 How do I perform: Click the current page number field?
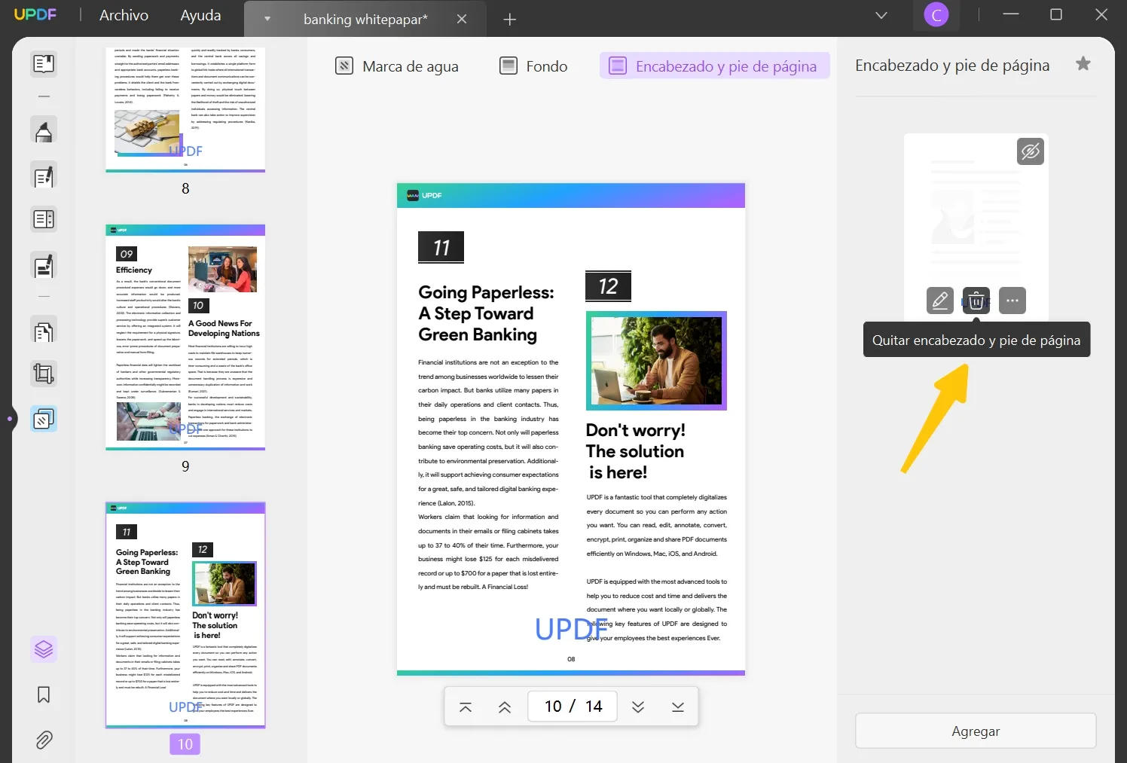553,707
